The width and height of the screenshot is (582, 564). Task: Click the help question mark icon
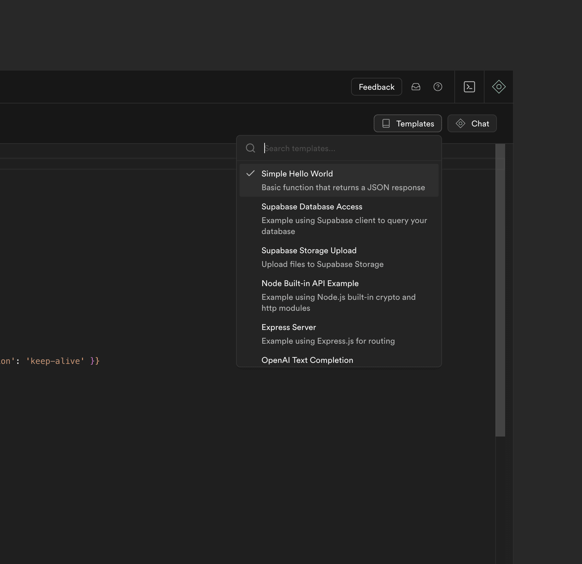[438, 87]
